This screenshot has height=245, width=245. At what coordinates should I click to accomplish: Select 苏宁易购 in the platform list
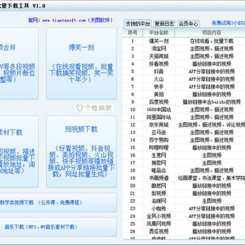tap(159, 140)
